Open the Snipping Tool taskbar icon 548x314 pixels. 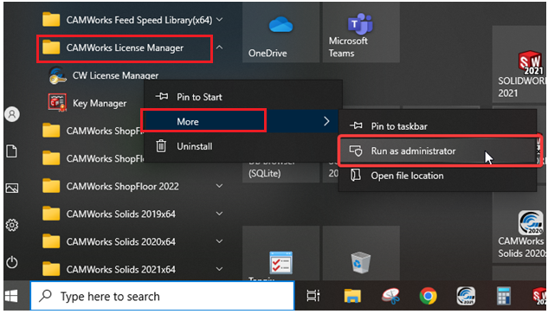point(390,296)
